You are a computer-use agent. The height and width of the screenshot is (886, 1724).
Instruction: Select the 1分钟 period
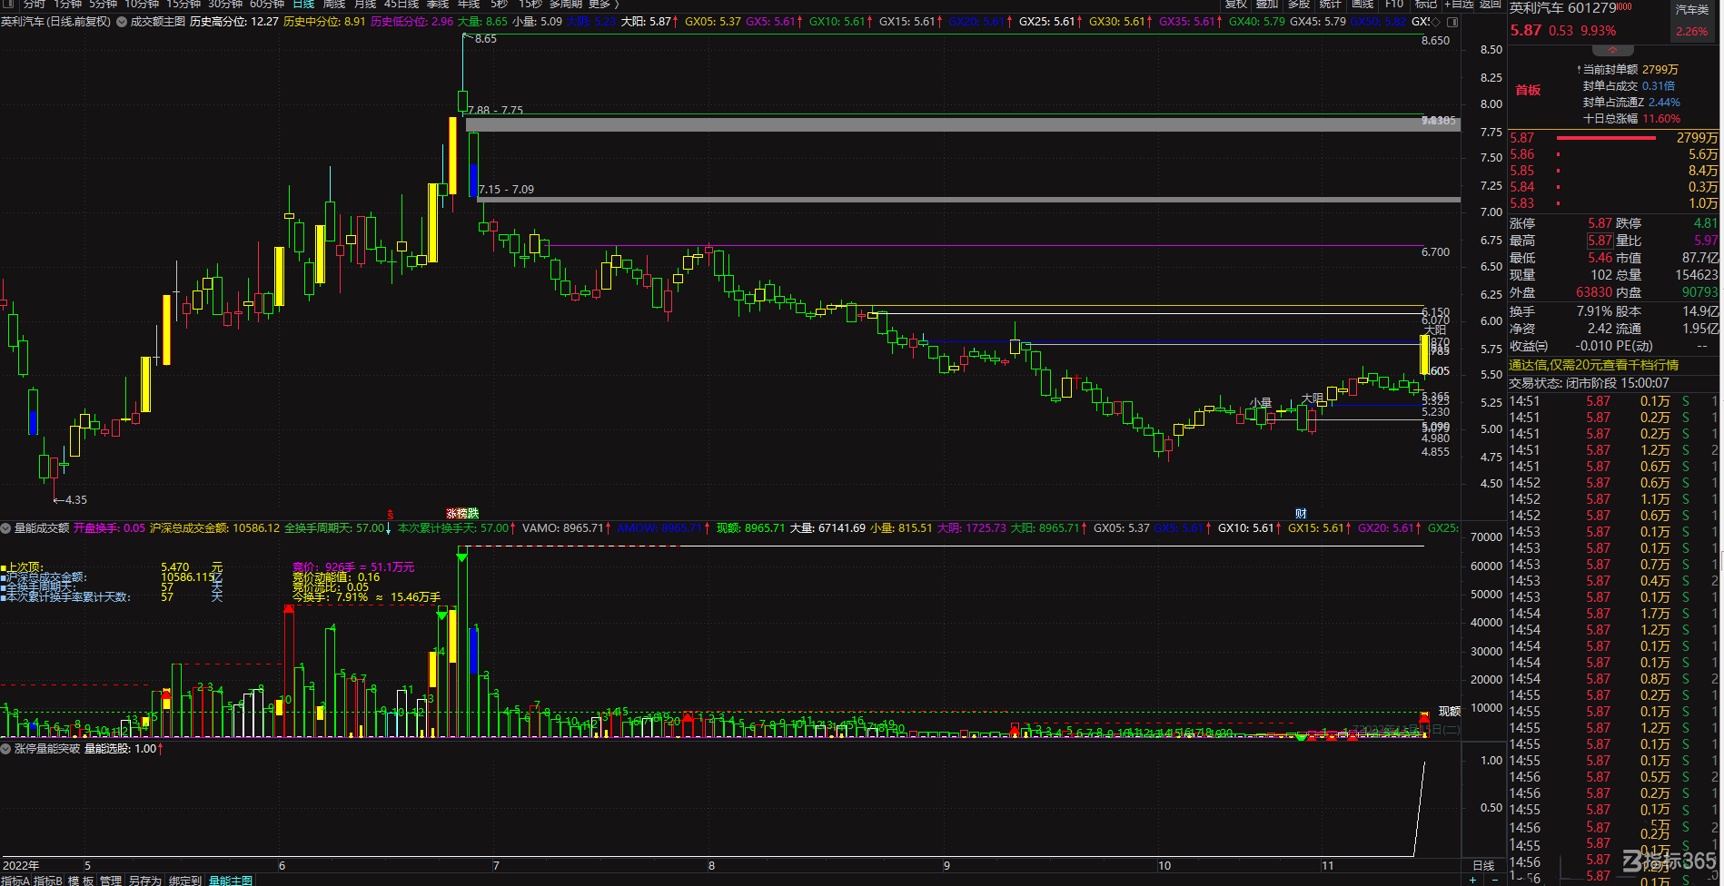[x=68, y=5]
